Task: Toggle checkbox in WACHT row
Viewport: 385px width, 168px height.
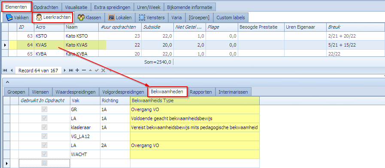Action: click(x=45, y=154)
